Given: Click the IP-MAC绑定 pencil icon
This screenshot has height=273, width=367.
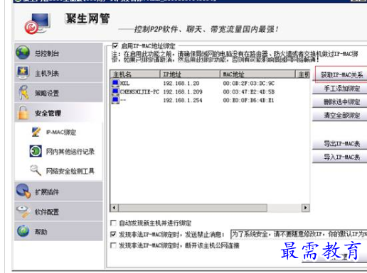Looking at the screenshot, I should pyautogui.click(x=36, y=132).
